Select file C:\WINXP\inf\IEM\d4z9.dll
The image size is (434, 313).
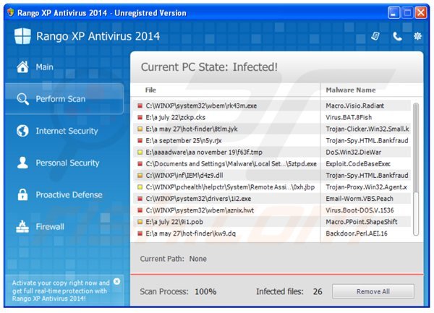[x=184, y=176]
